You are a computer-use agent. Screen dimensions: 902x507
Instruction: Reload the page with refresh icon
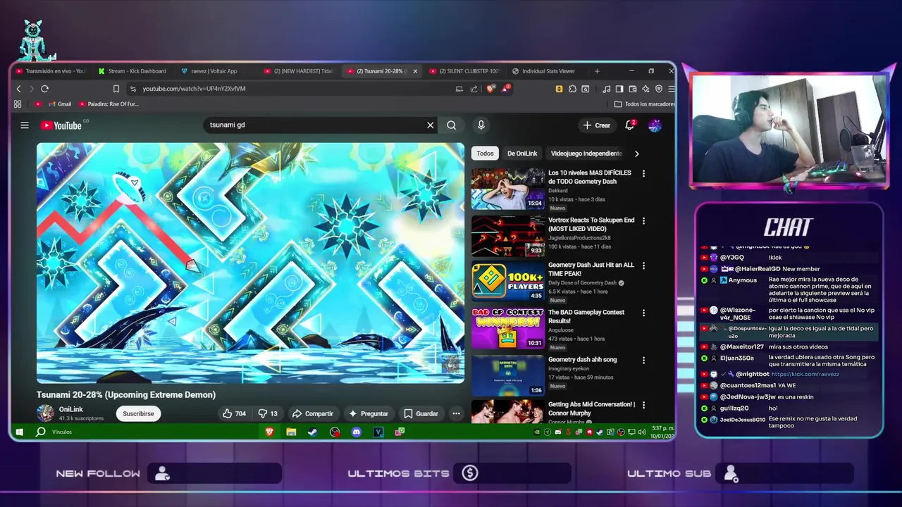point(44,89)
